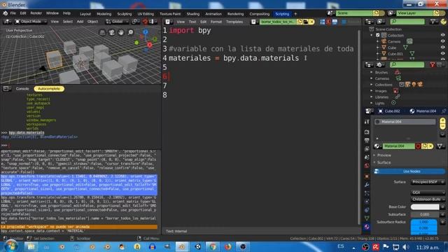Screen dimensions: 448x252
Task: Click the Blender logo in the menu bar
Action: click(5, 13)
